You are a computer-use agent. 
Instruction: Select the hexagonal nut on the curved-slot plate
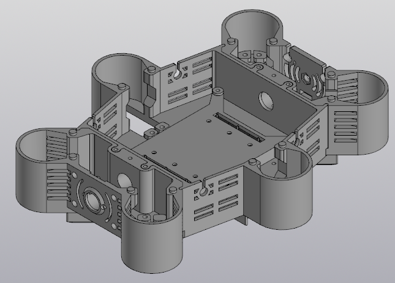point(306,78)
